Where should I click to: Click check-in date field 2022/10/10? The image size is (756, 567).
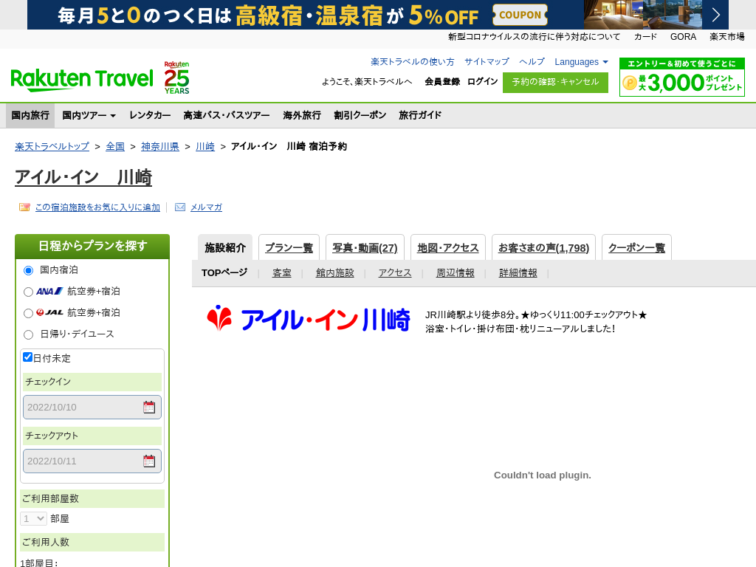92,408
